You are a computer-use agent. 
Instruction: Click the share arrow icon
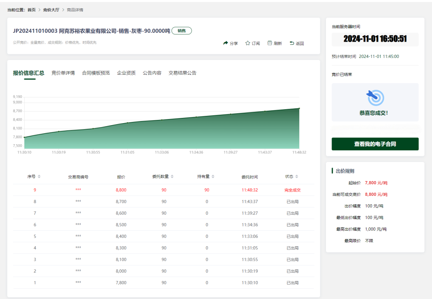click(226, 43)
